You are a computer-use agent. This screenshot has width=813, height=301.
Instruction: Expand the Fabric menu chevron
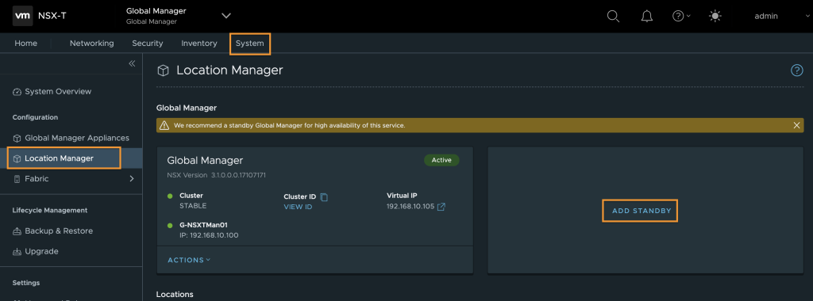tap(132, 178)
